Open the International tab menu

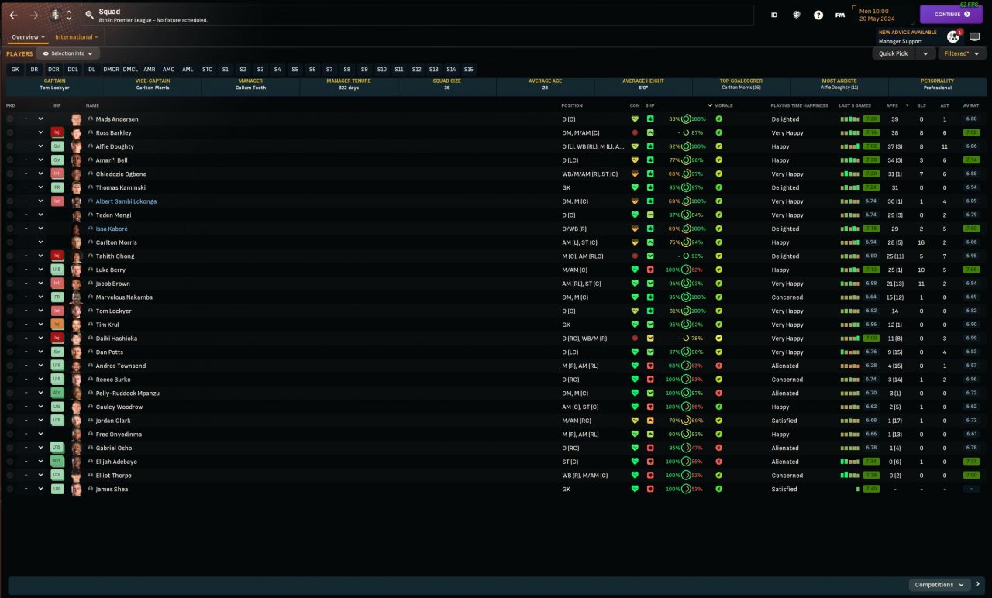(x=76, y=36)
